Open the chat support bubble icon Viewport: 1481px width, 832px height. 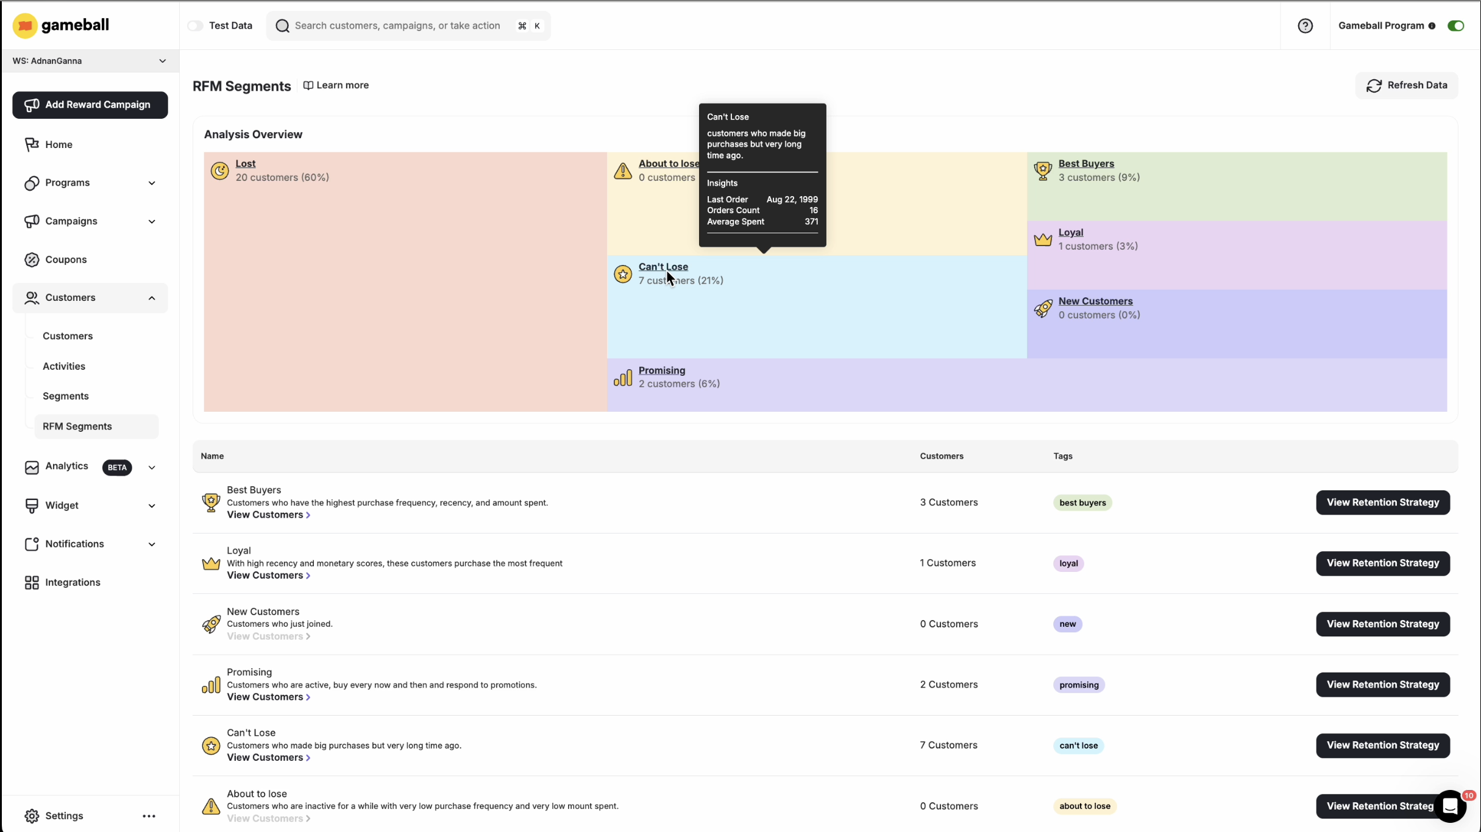[1450, 806]
